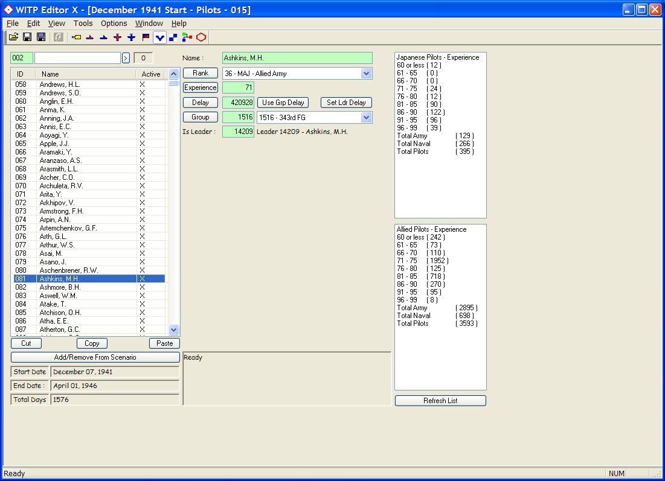
Task: Open the File menu
Action: pos(12,24)
